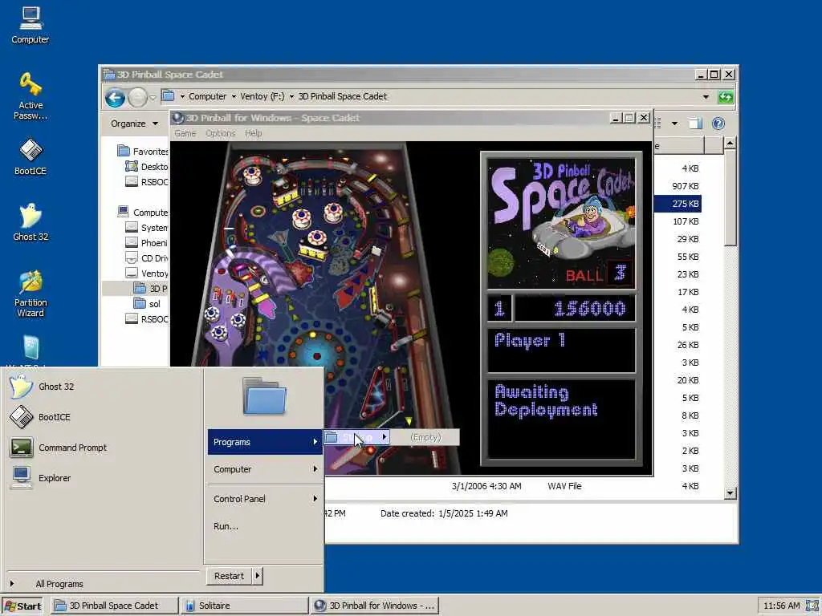The image size is (822, 616).
Task: Open the Organize dropdown in Explorer
Action: pyautogui.click(x=134, y=124)
